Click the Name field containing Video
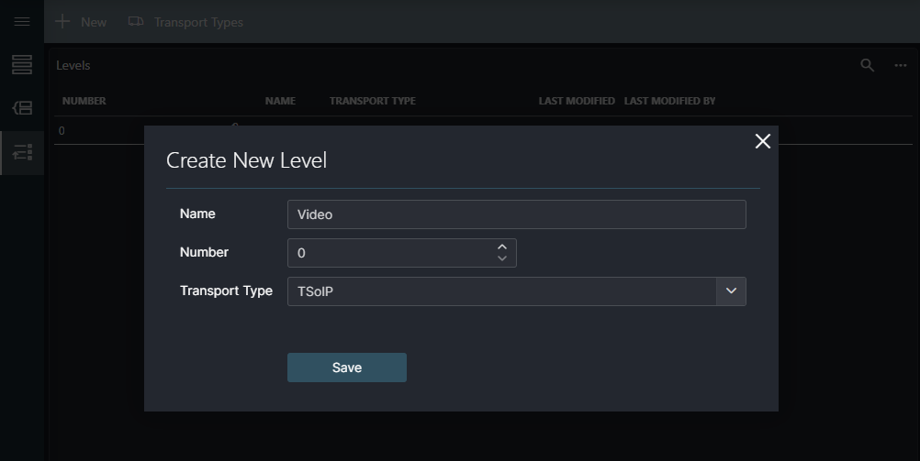This screenshot has width=920, height=461. coord(516,214)
